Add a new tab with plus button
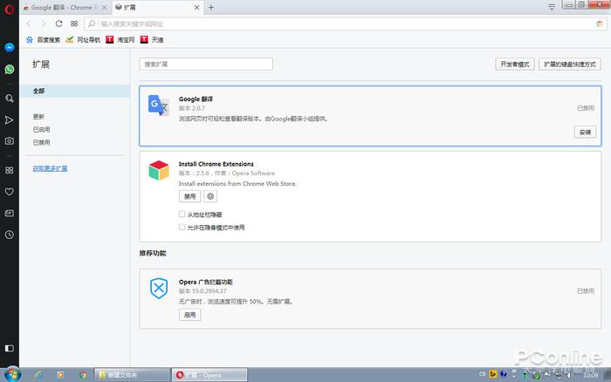This screenshot has width=611, height=382. [x=211, y=7]
